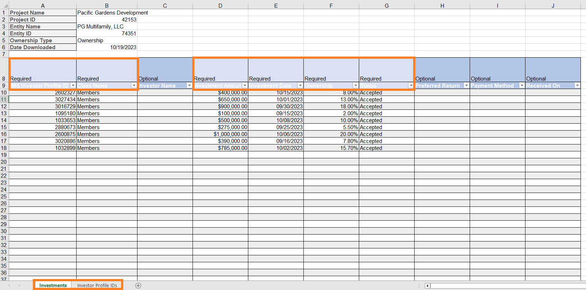
Task: Select column D header
Action: click(x=220, y=6)
